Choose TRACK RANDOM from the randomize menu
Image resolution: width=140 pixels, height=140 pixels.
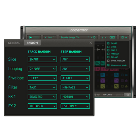pyautogui.click(x=118, y=61)
